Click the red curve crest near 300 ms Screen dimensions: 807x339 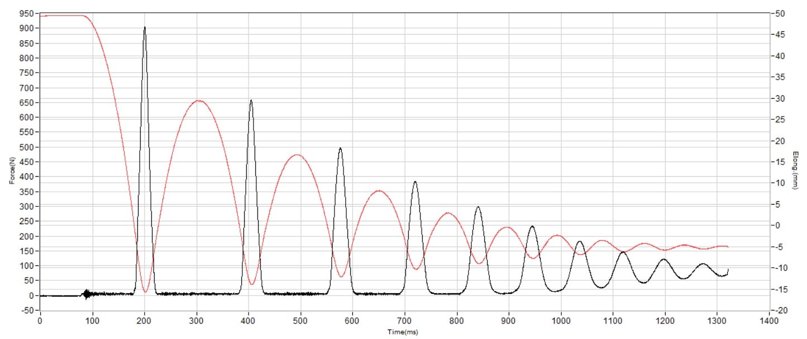click(x=198, y=101)
